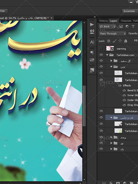Select layer thumbnail showing a person
138x184 pixels.
coord(118,124)
